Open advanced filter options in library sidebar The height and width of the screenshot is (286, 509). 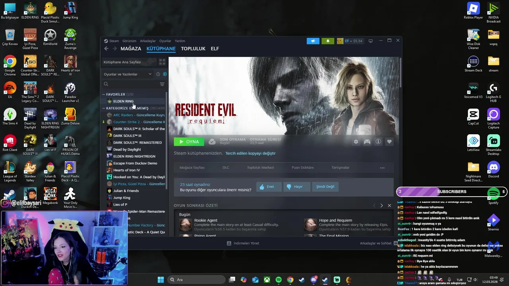[162, 84]
